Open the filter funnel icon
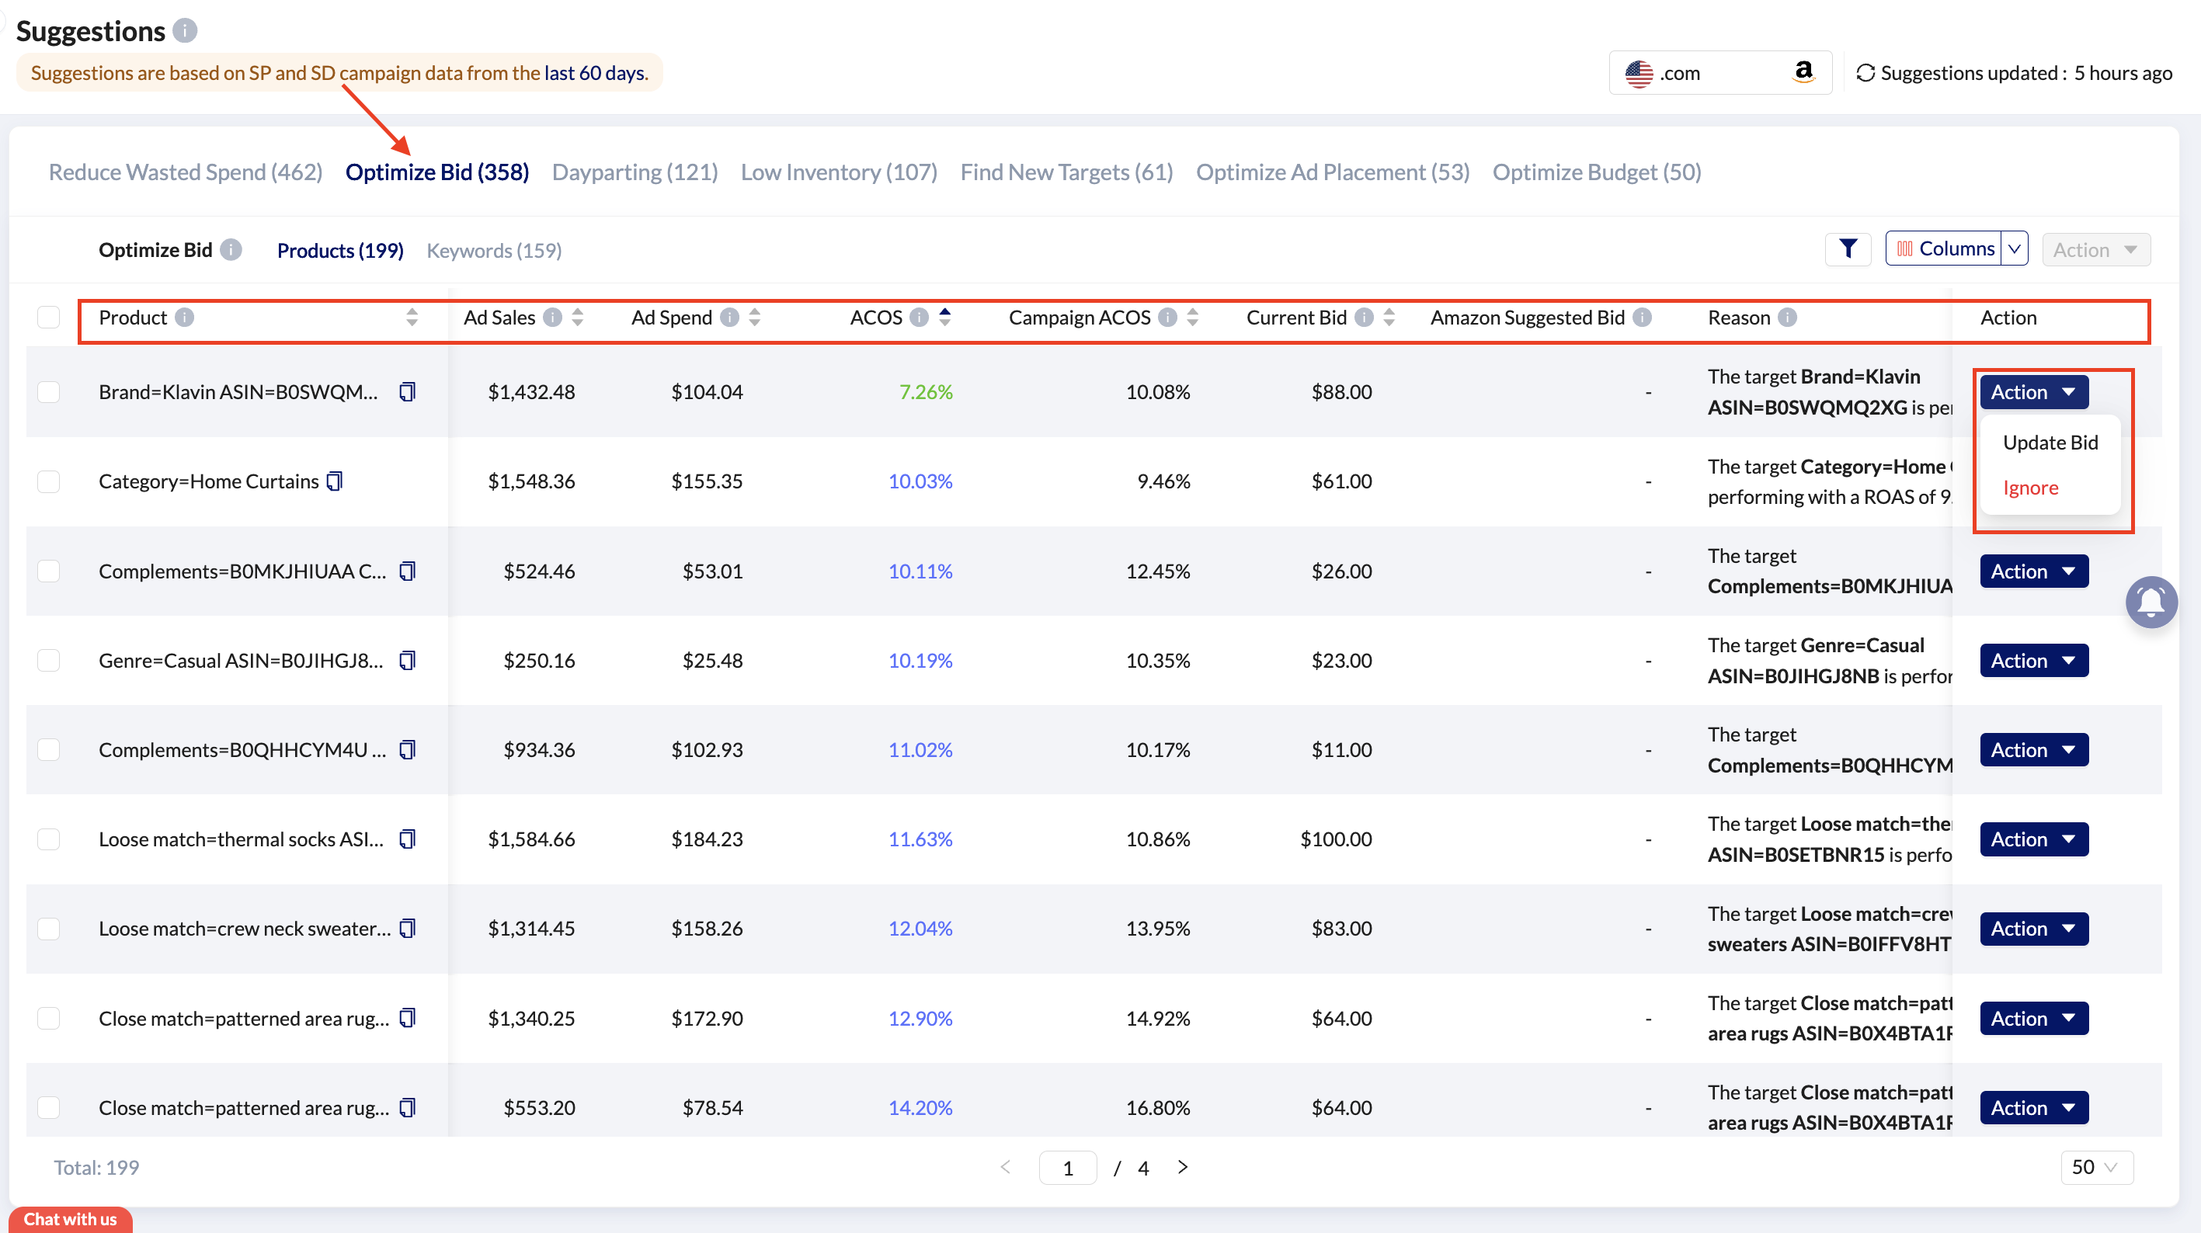The width and height of the screenshot is (2201, 1233). click(x=1848, y=248)
